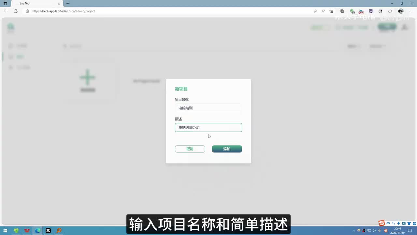Open the browser profile avatar
This screenshot has height=235, width=417.
point(401,11)
